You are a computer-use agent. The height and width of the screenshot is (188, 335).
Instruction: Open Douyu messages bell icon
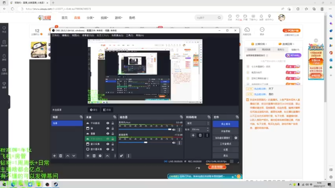(261, 18)
